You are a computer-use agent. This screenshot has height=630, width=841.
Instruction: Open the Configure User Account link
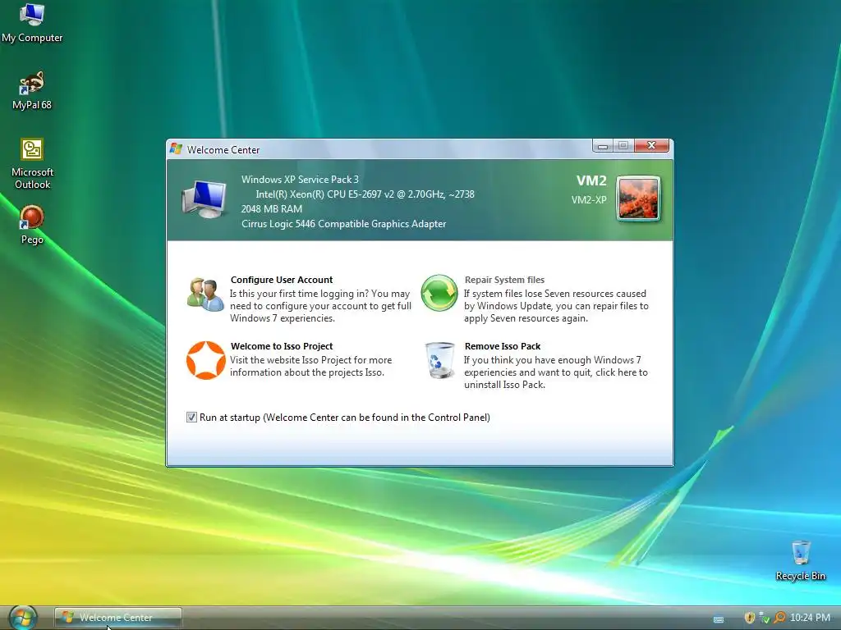click(282, 280)
